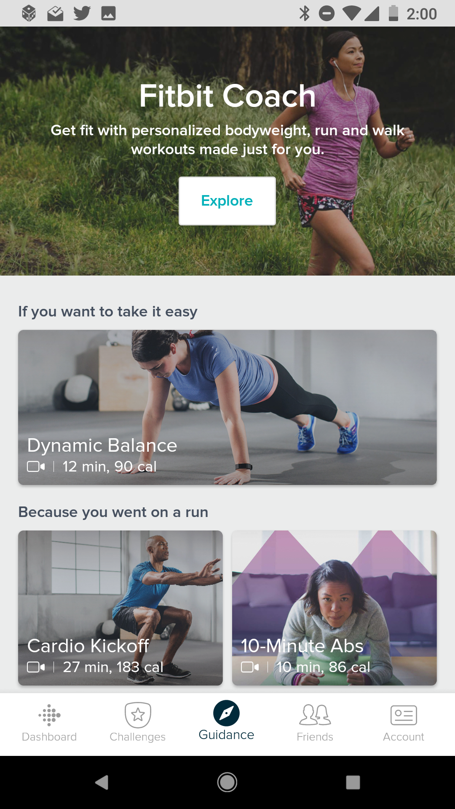Tap the Explore button
Image resolution: width=455 pixels, height=809 pixels.
(x=227, y=201)
